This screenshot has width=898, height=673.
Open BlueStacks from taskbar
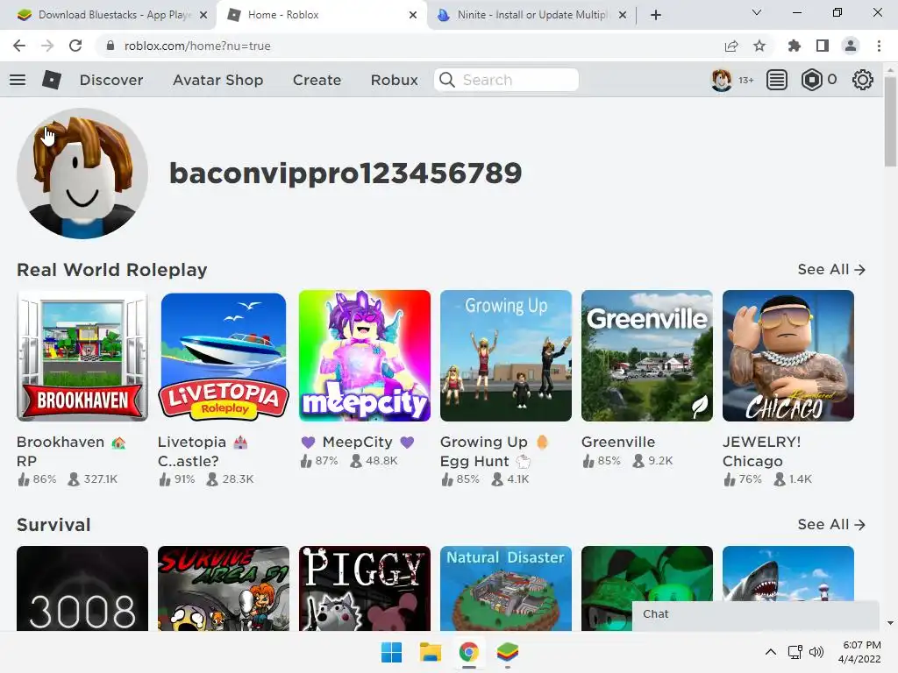pyautogui.click(x=508, y=652)
